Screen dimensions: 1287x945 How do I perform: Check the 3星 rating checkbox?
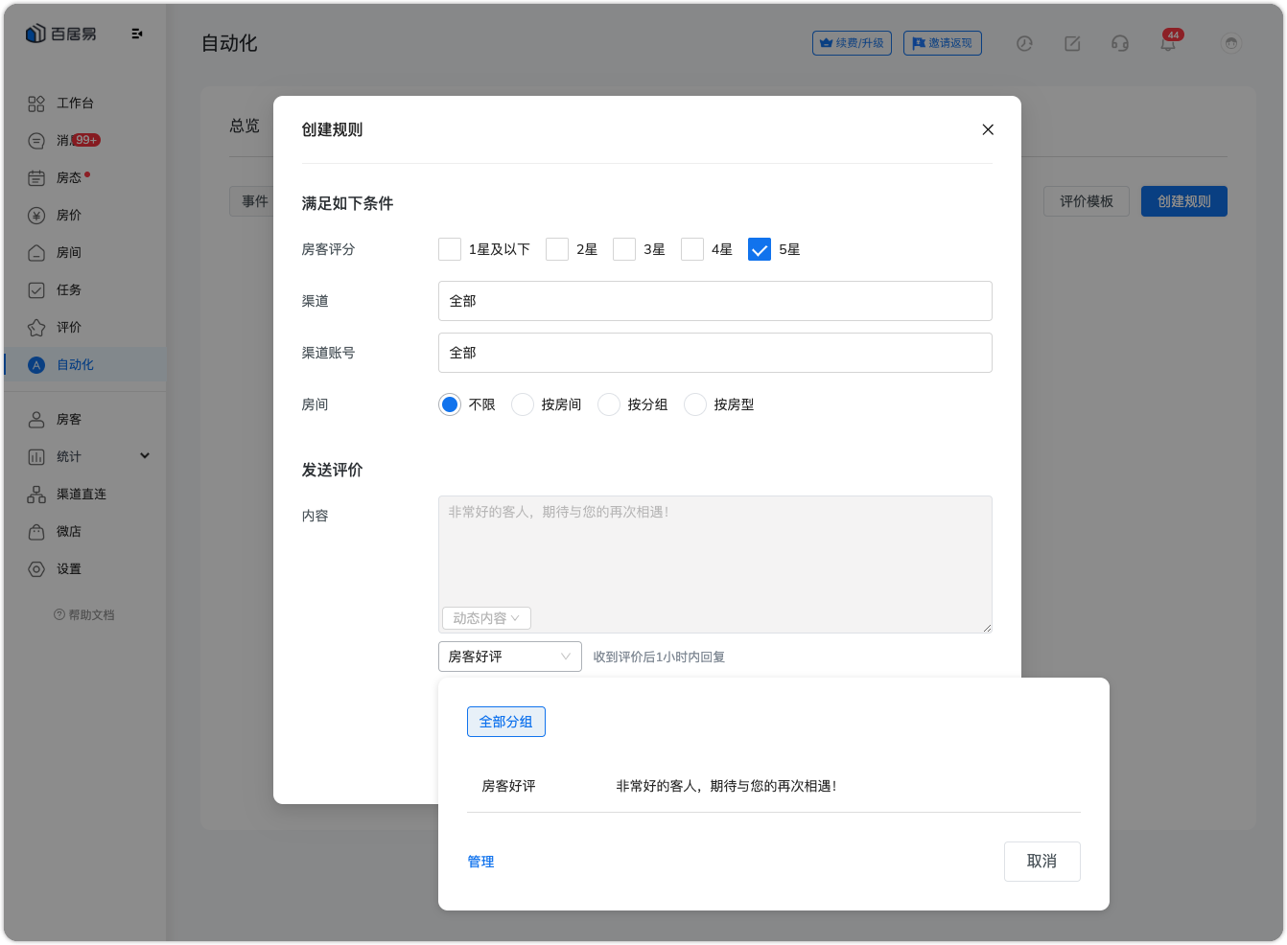[624, 249]
